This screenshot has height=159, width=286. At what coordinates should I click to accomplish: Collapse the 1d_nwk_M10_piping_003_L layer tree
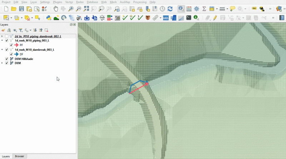(x=3, y=41)
